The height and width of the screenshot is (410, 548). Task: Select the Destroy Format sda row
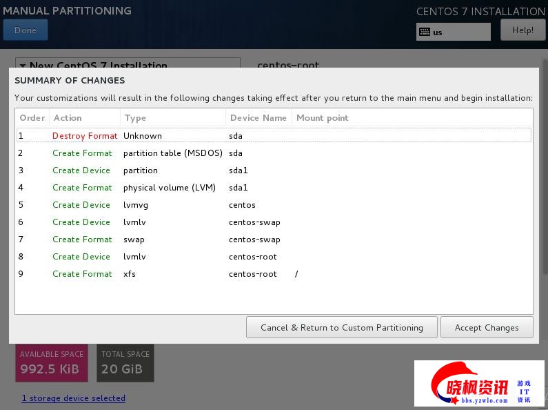click(273, 136)
